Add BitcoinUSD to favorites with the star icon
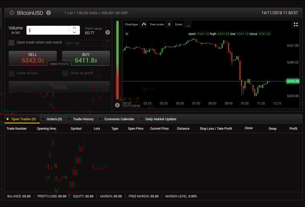Image resolution: width=305 pixels, height=207 pixels. click(12, 13)
